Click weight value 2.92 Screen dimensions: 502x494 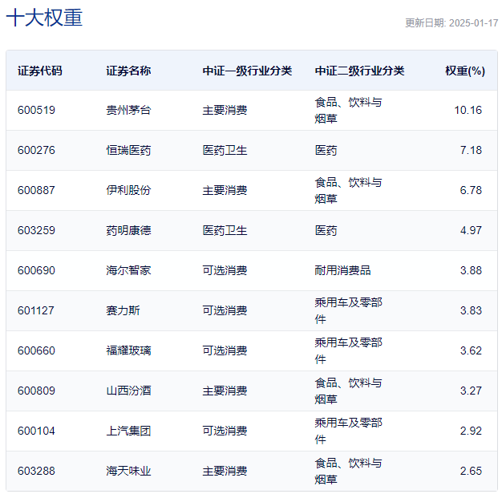pos(471,431)
